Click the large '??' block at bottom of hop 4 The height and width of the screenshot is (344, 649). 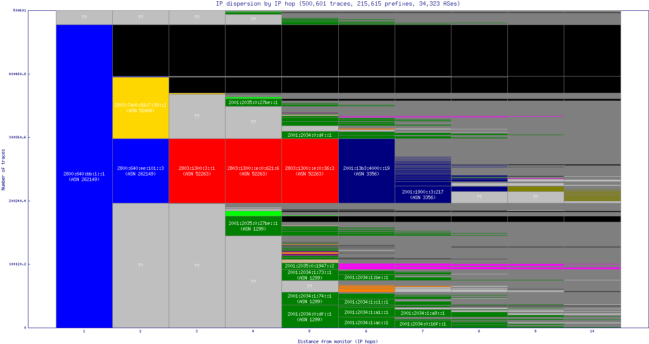tap(253, 282)
